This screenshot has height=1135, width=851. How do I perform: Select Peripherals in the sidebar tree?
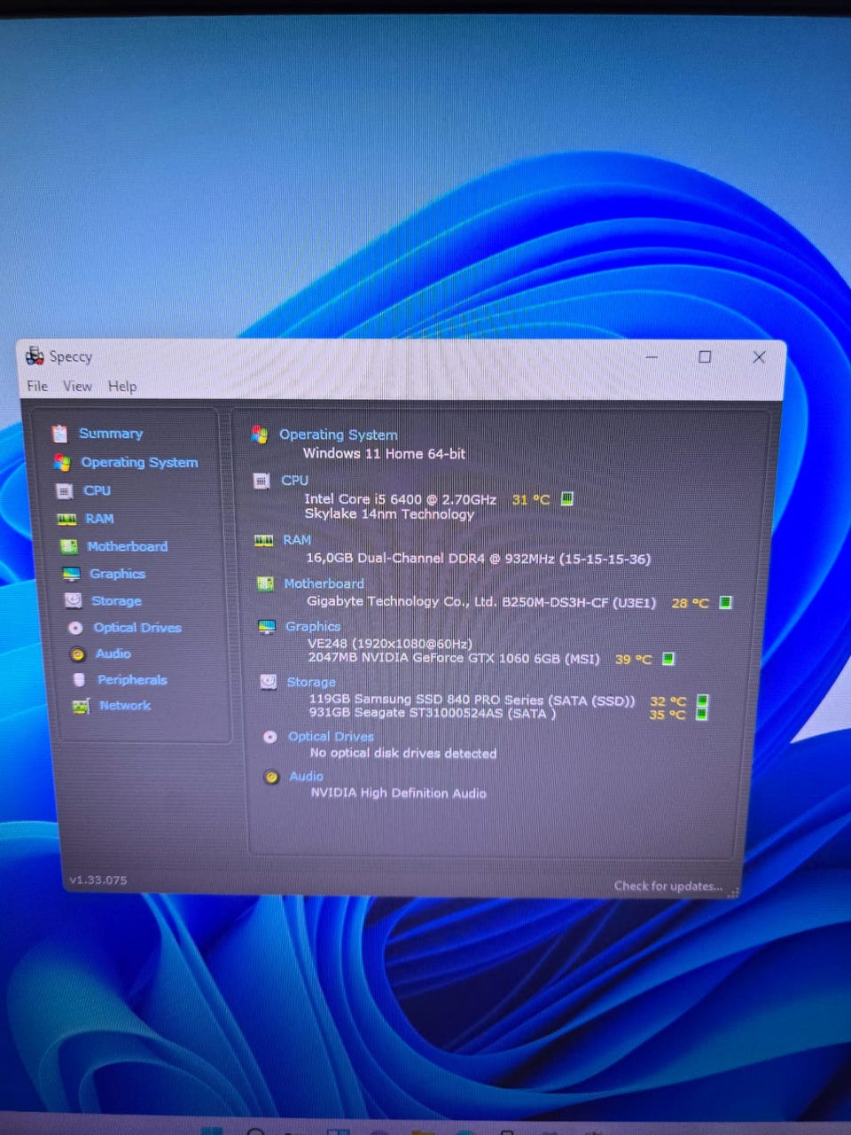pyautogui.click(x=132, y=679)
